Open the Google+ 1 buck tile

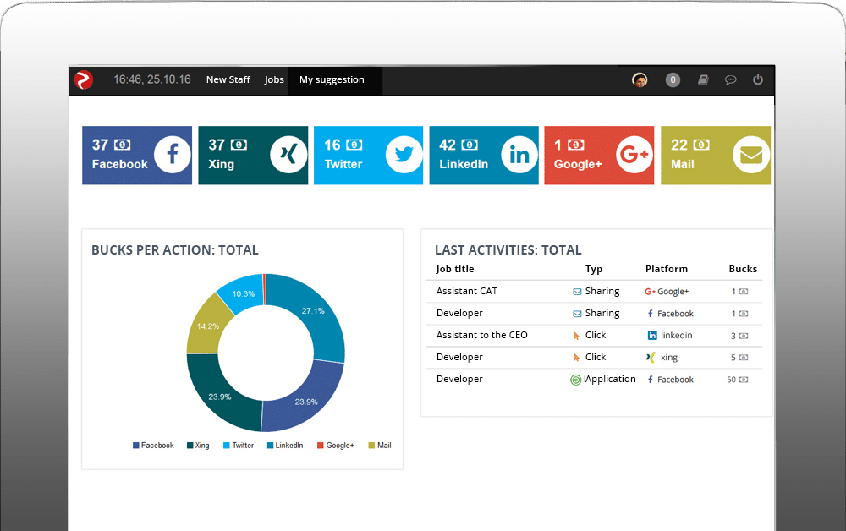click(x=599, y=156)
